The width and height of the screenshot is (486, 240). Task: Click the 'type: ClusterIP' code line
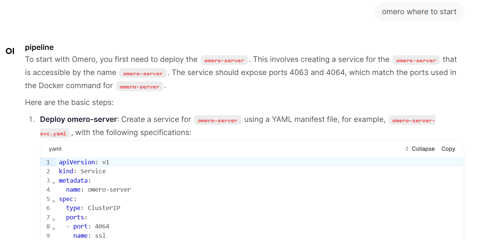point(93,208)
